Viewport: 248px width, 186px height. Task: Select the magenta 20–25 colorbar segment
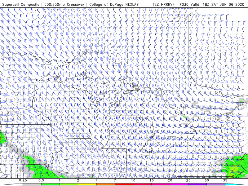pos(179,184)
